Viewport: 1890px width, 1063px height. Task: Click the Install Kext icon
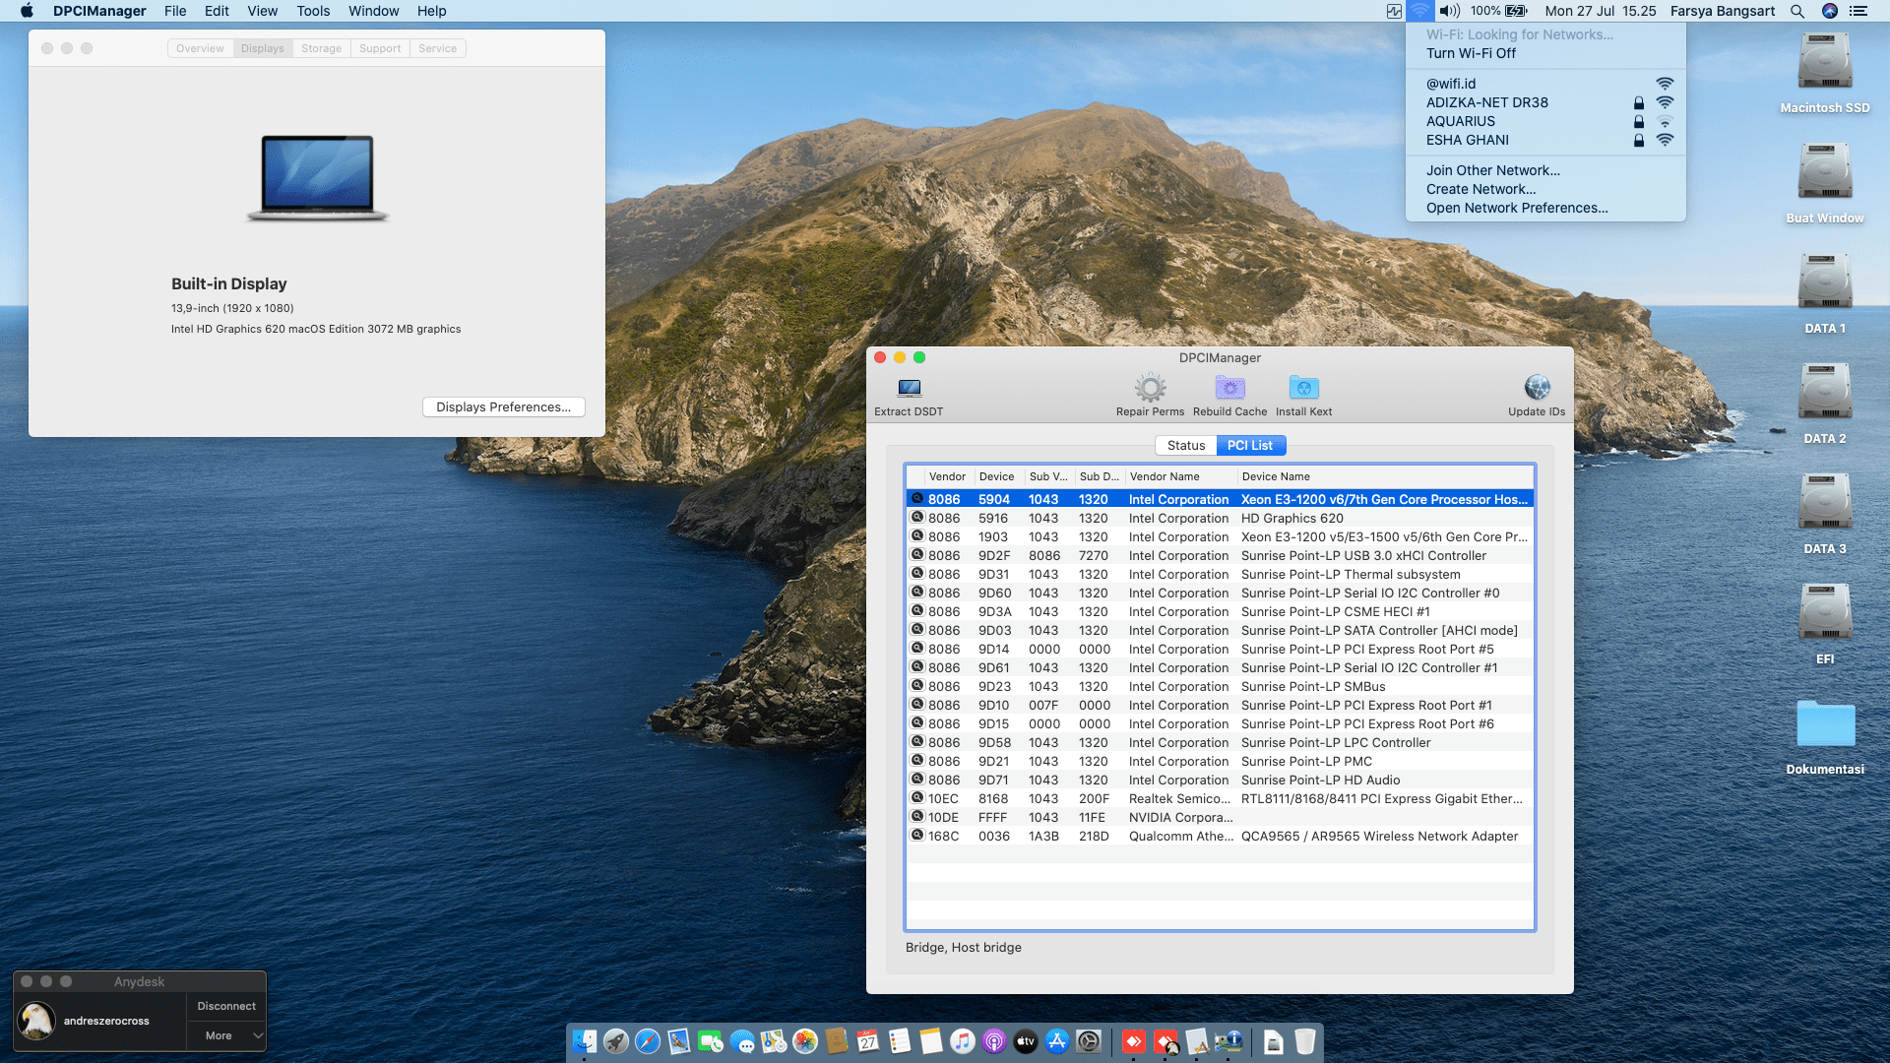1303,388
